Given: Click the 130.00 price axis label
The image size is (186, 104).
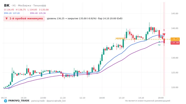Looking at the screenshot, I should click(x=175, y=58).
